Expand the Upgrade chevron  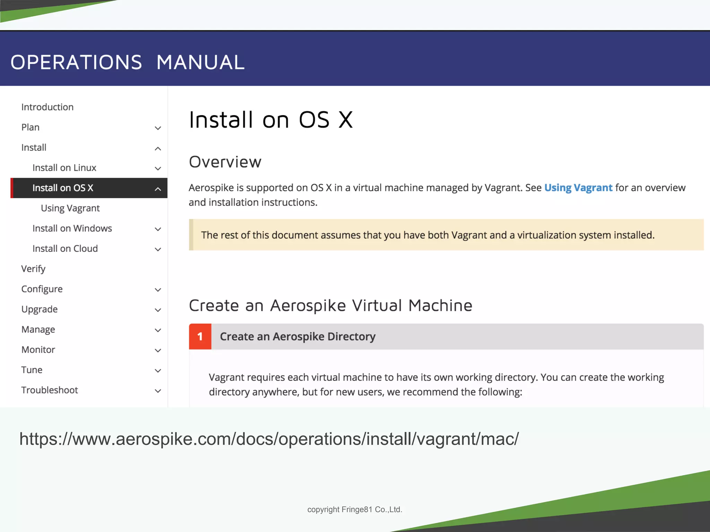tap(158, 310)
